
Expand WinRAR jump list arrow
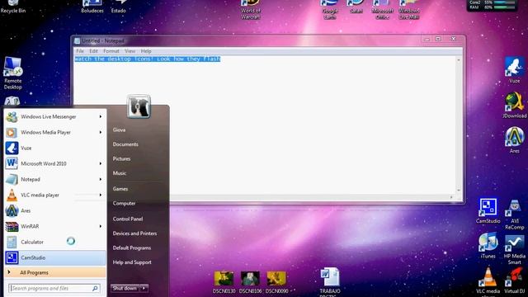101,226
